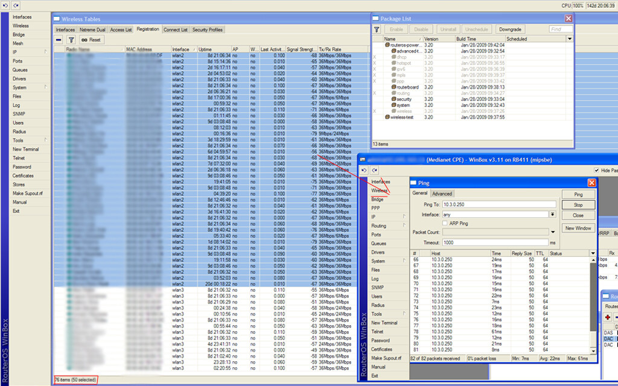The height and width of the screenshot is (386, 618).
Task: Click the undo arrow icon in the main toolbar
Action: tap(5, 5)
